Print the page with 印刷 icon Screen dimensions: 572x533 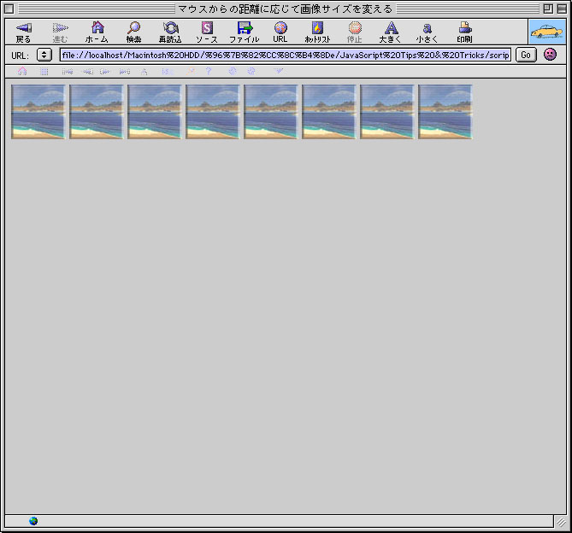[x=465, y=32]
